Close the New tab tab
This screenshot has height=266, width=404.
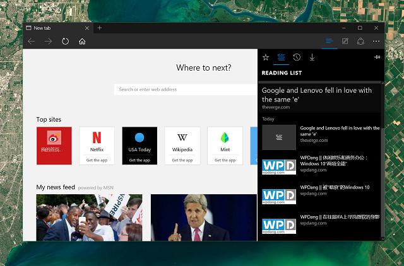[87, 28]
